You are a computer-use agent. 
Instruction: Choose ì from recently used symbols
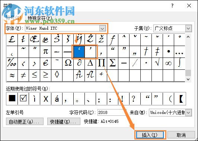(x=34, y=99)
